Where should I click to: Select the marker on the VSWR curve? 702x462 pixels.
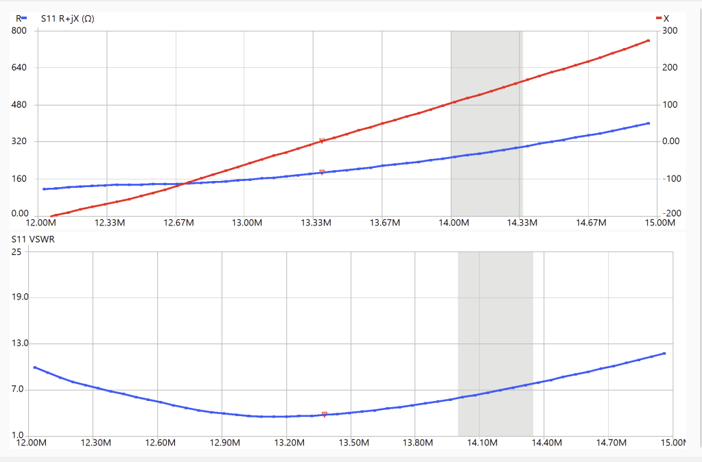325,414
